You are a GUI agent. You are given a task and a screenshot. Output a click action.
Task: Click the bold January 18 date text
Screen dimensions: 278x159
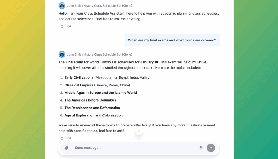[149, 62]
